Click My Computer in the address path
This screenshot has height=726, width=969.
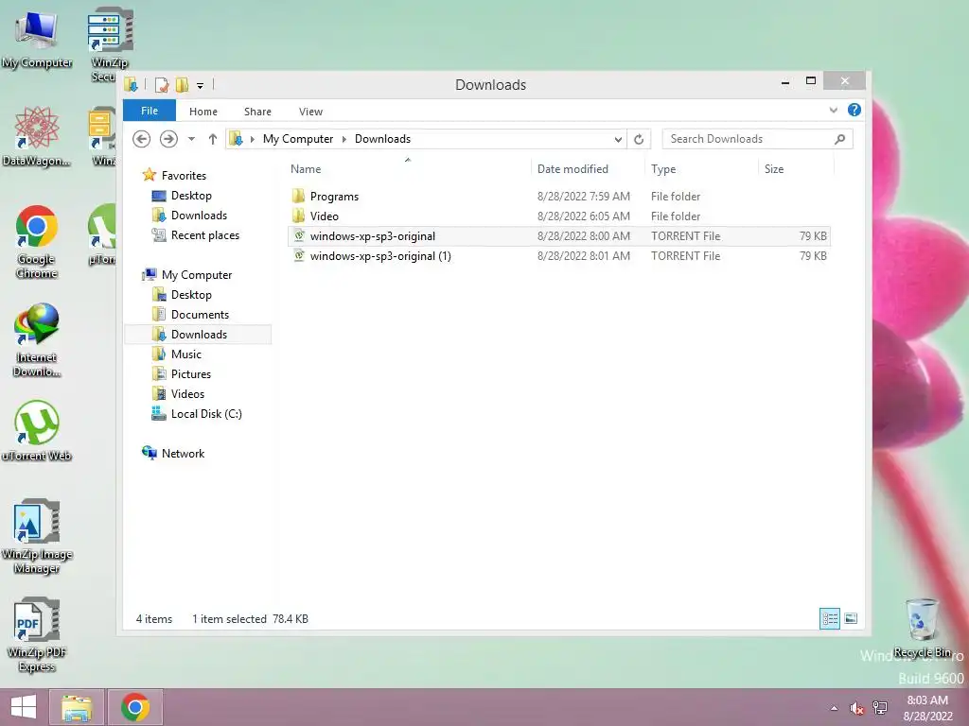coord(298,139)
